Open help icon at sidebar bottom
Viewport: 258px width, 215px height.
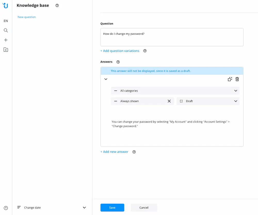[x=6, y=208]
